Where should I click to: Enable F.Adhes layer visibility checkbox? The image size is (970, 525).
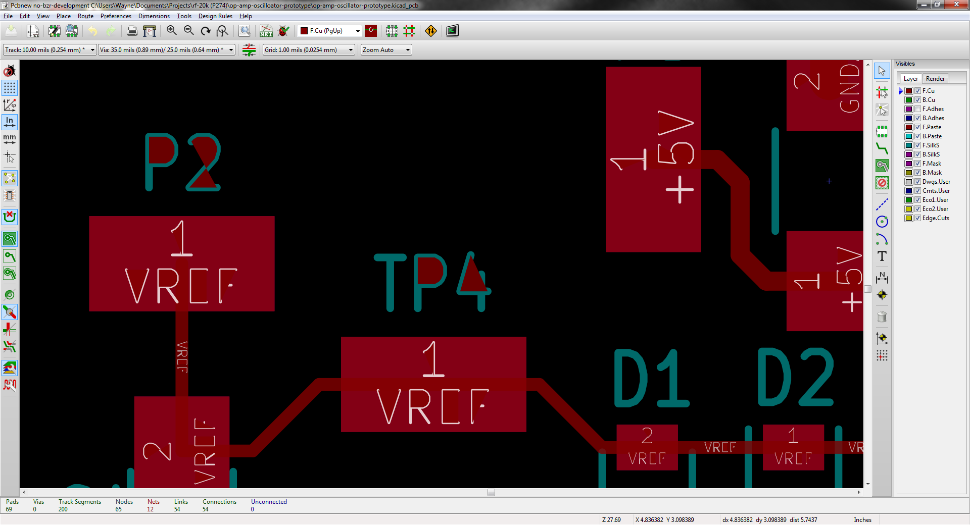pos(917,109)
